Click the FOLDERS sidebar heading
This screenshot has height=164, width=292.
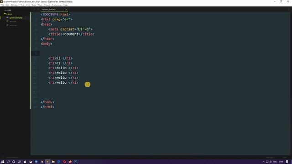7,10
